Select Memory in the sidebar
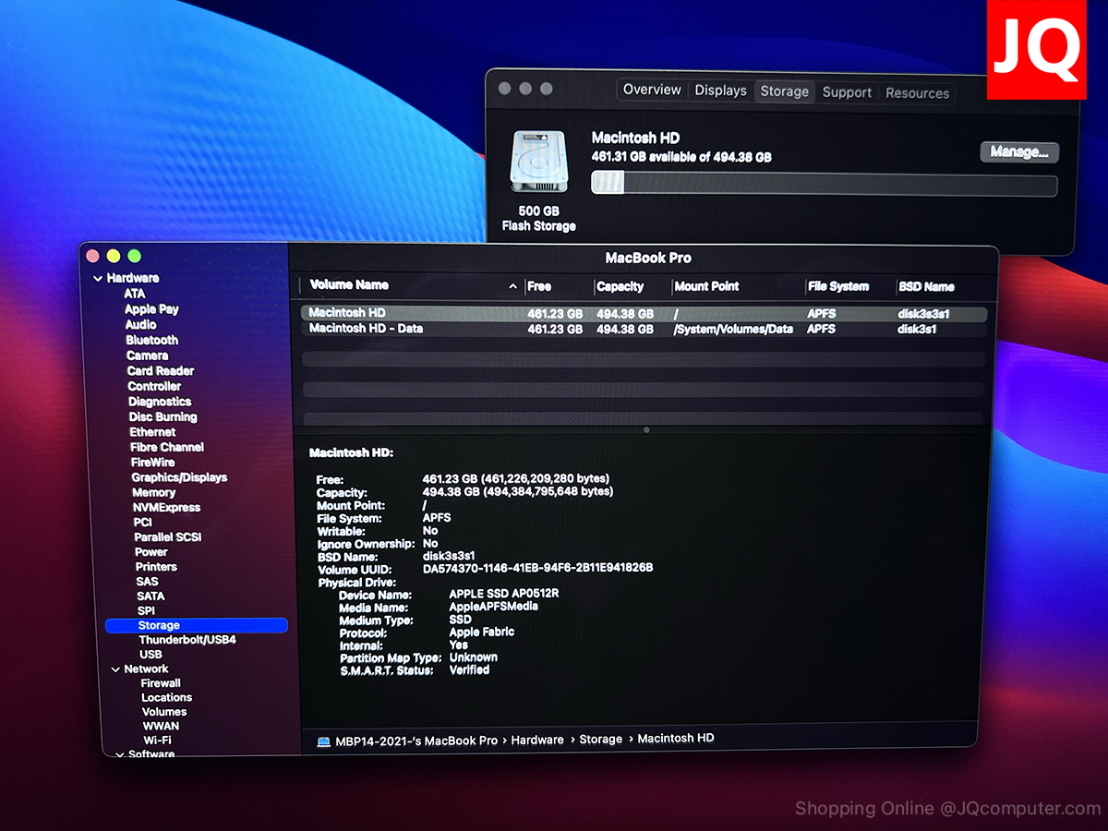The image size is (1108, 831). [153, 492]
